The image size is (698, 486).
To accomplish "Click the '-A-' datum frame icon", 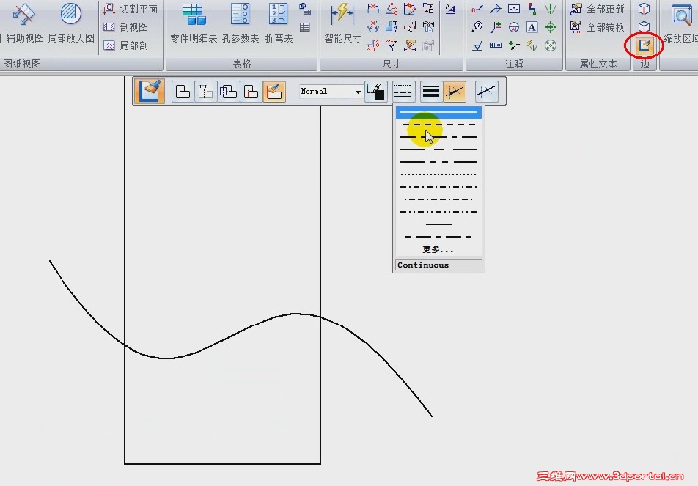I will [x=514, y=9].
